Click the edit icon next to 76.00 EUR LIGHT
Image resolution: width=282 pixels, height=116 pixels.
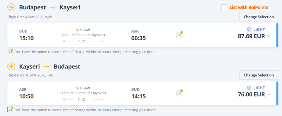(250, 88)
